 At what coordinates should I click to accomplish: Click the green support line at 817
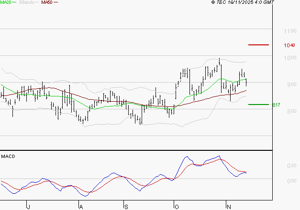click(258, 105)
